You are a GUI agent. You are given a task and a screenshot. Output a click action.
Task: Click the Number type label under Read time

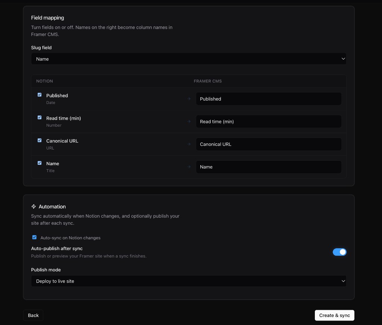(54, 125)
